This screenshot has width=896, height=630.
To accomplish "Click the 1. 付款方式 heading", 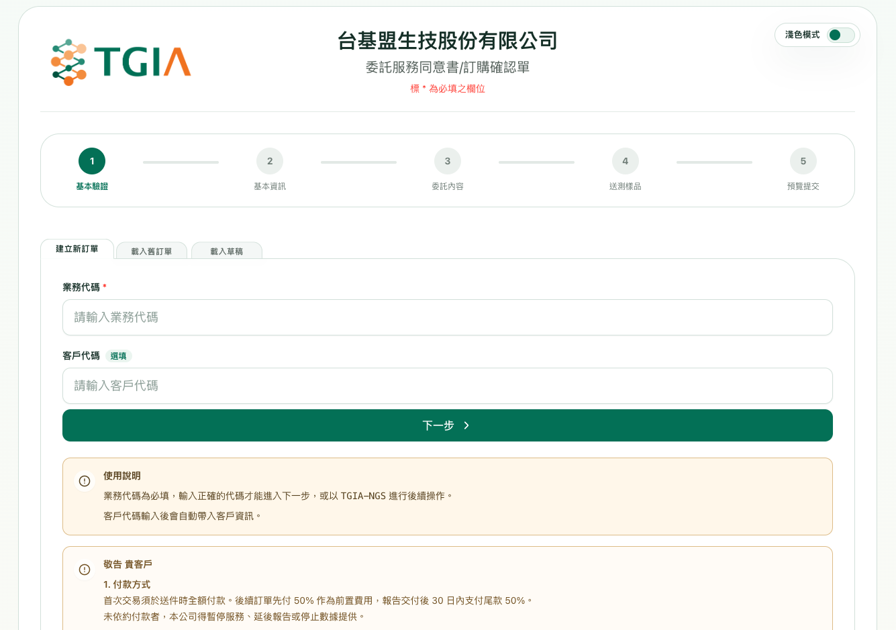I will tap(127, 584).
